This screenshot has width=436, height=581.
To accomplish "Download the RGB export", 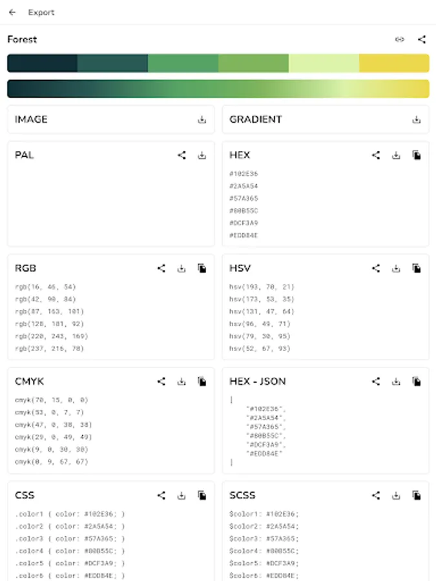I will click(x=182, y=268).
